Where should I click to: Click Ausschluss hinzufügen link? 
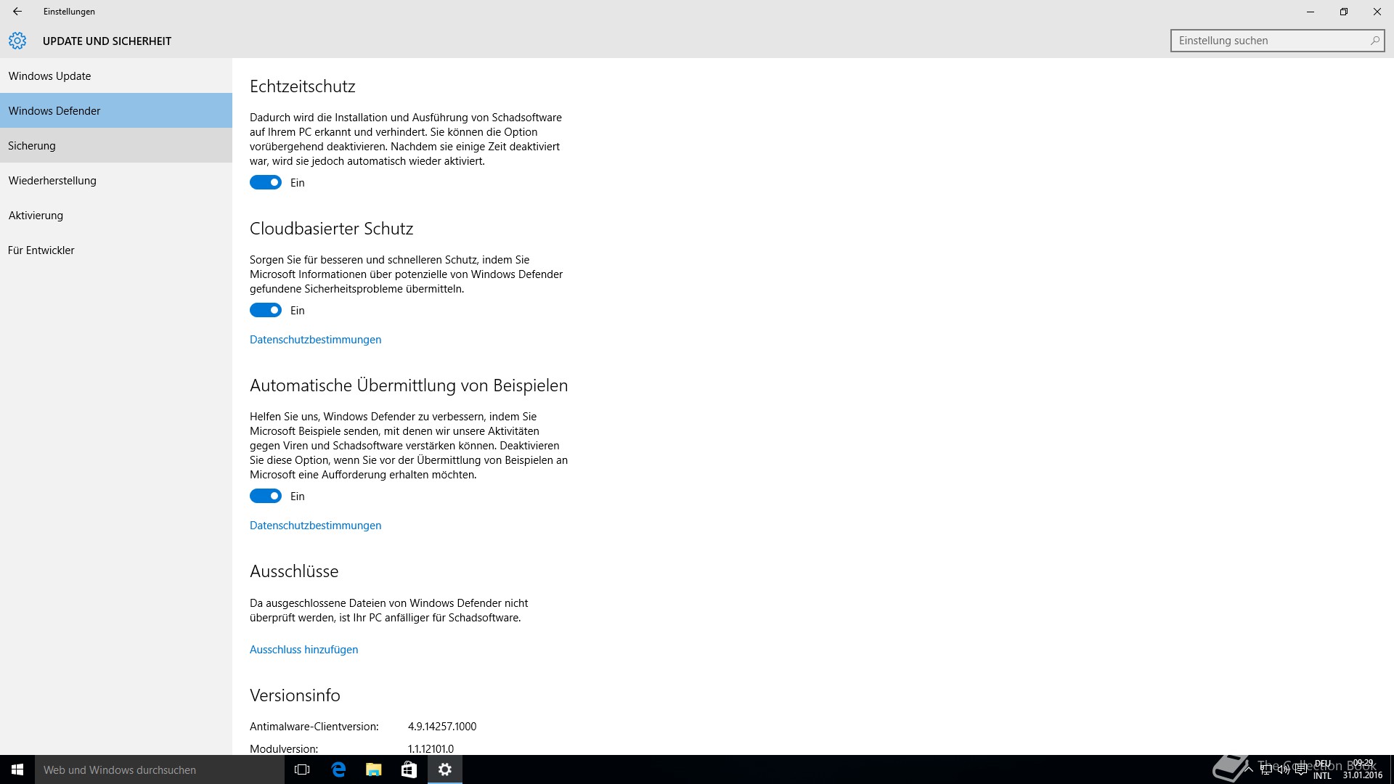pyautogui.click(x=303, y=649)
